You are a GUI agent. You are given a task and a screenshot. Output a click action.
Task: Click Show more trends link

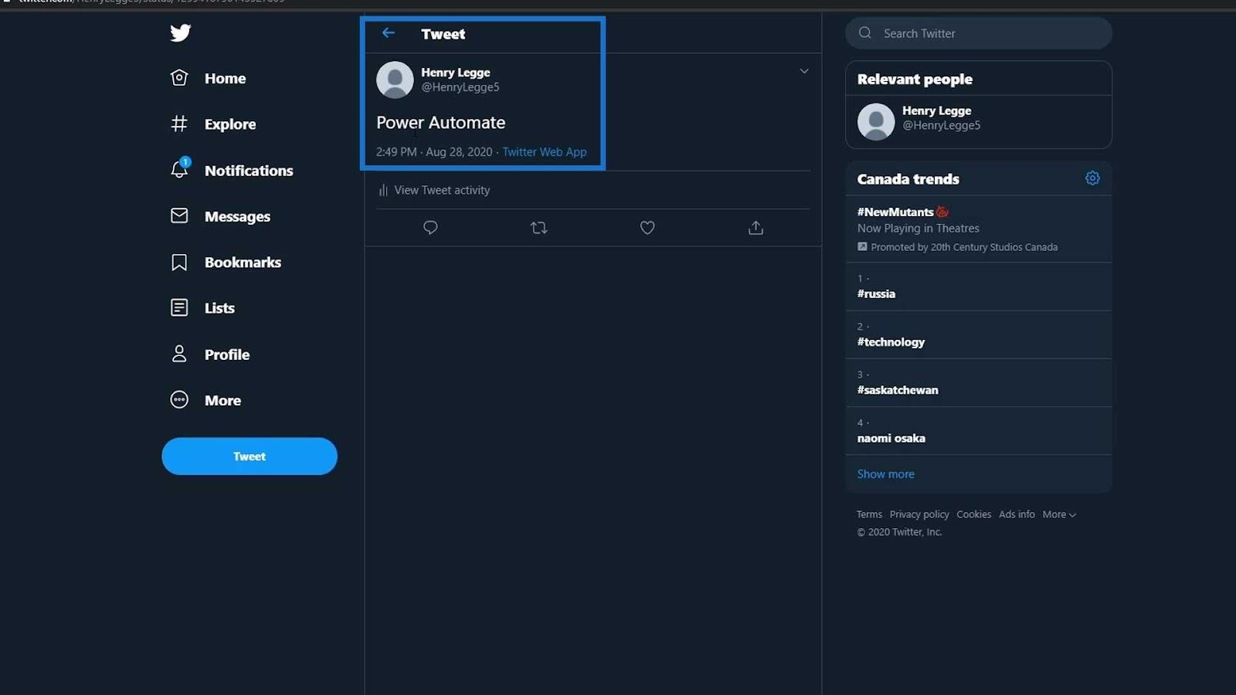[x=885, y=474]
